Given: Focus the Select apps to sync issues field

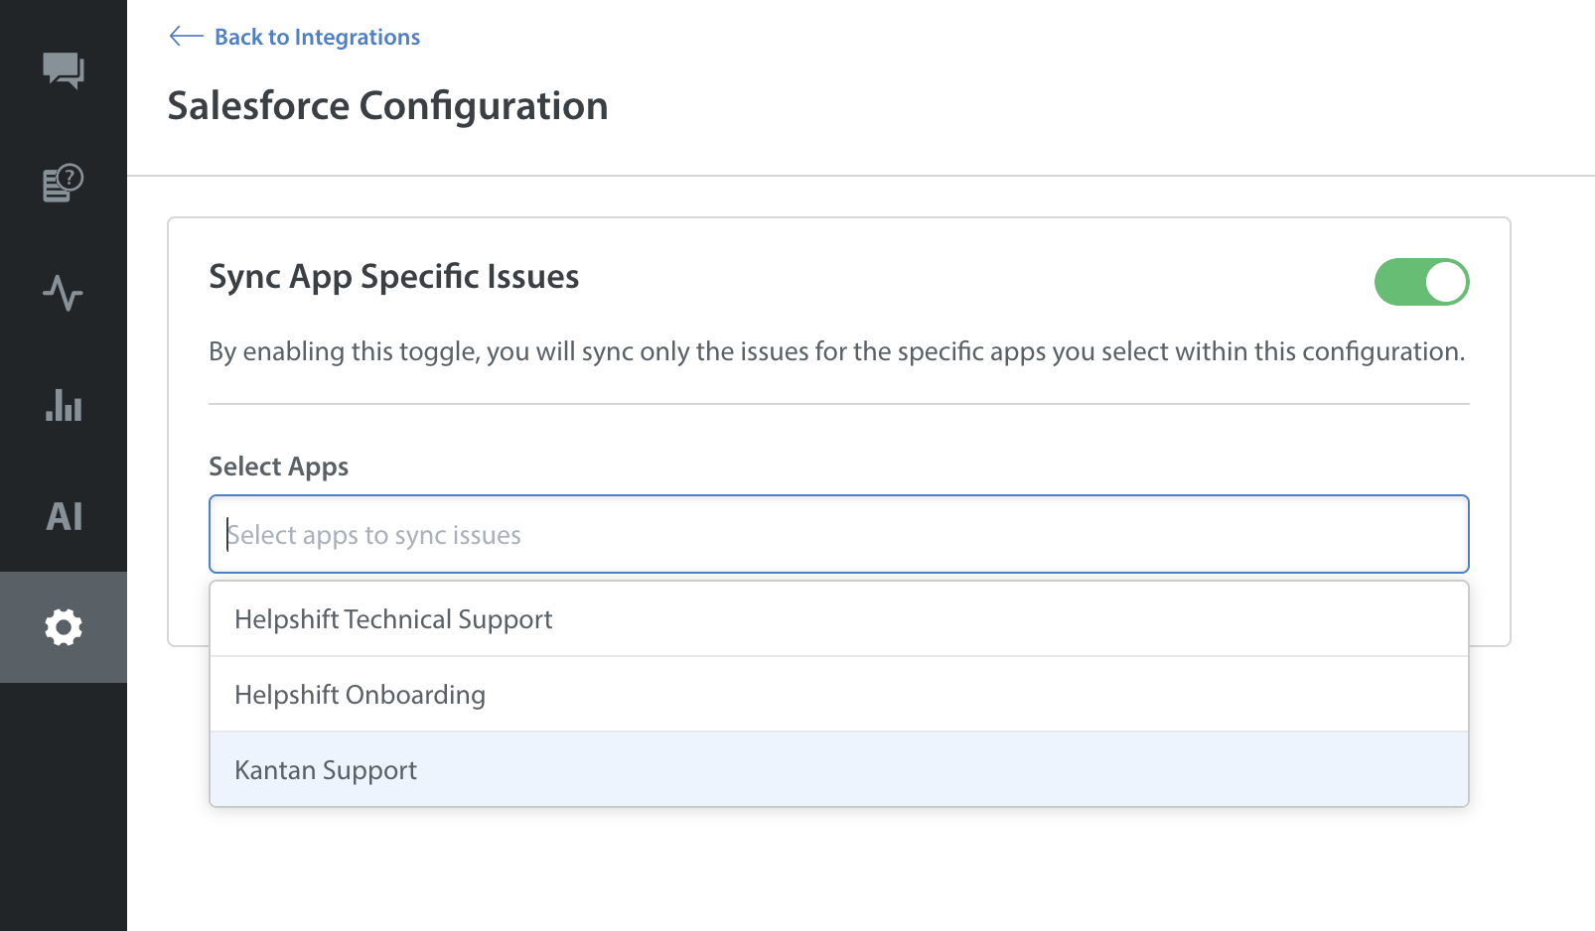Looking at the screenshot, I should pyautogui.click(x=838, y=534).
